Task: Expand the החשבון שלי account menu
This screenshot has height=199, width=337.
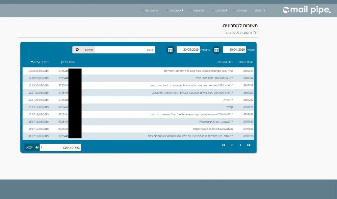Action: [x=150, y=11]
